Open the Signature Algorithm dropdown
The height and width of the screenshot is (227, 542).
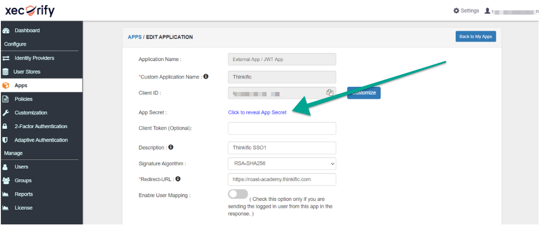282,163
